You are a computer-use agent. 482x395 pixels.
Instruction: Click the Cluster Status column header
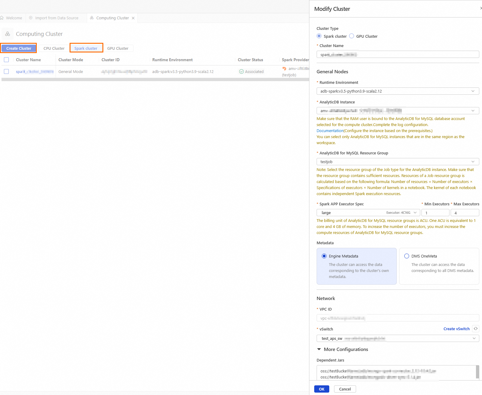(250, 60)
